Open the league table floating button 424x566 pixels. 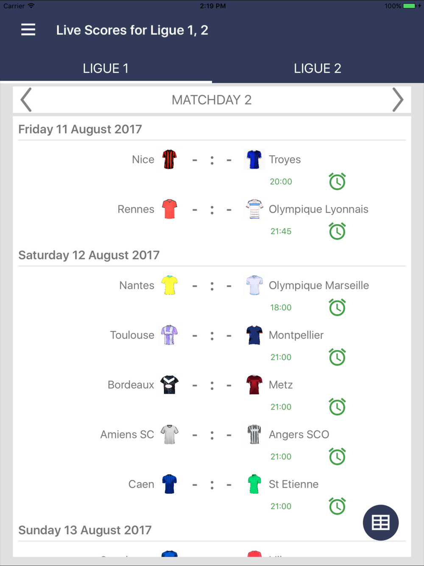(x=380, y=522)
